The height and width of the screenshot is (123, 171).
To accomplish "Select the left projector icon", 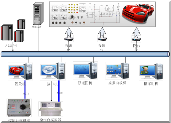I will pos(69,39).
